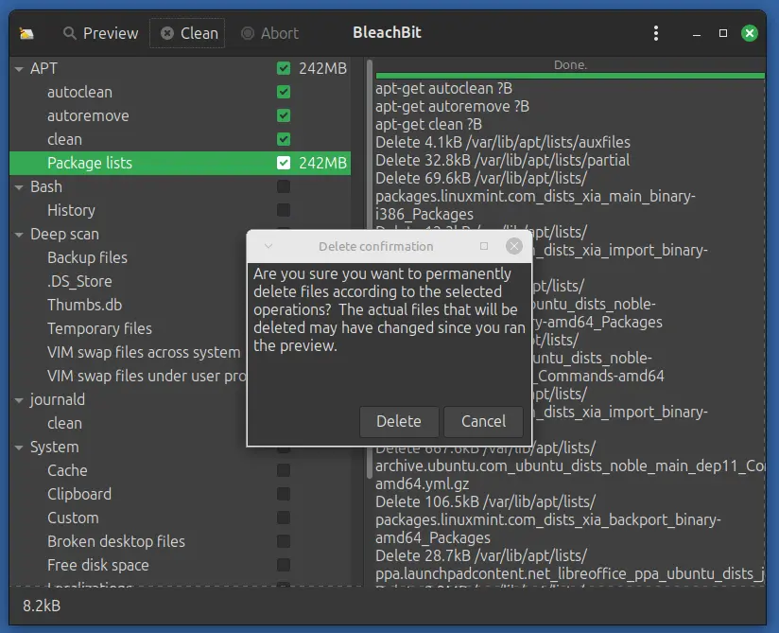Confirm deletion with Delete button
Viewport: 779px width, 633px height.
(398, 421)
